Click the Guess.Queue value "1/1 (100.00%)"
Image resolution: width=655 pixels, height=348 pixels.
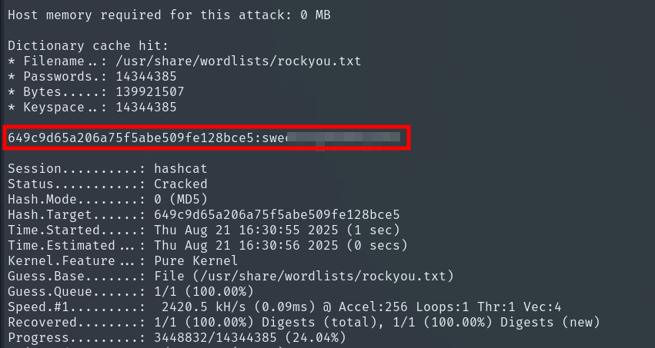(203, 292)
